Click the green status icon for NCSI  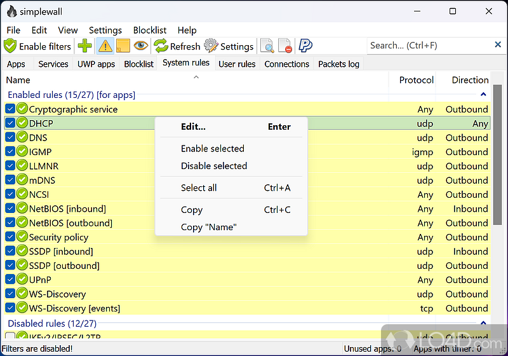22,194
